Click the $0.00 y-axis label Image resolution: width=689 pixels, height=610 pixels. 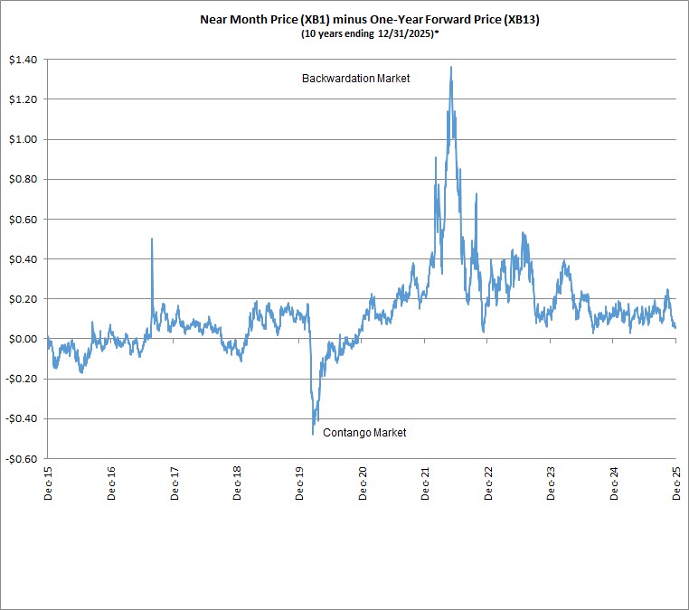pyautogui.click(x=24, y=339)
